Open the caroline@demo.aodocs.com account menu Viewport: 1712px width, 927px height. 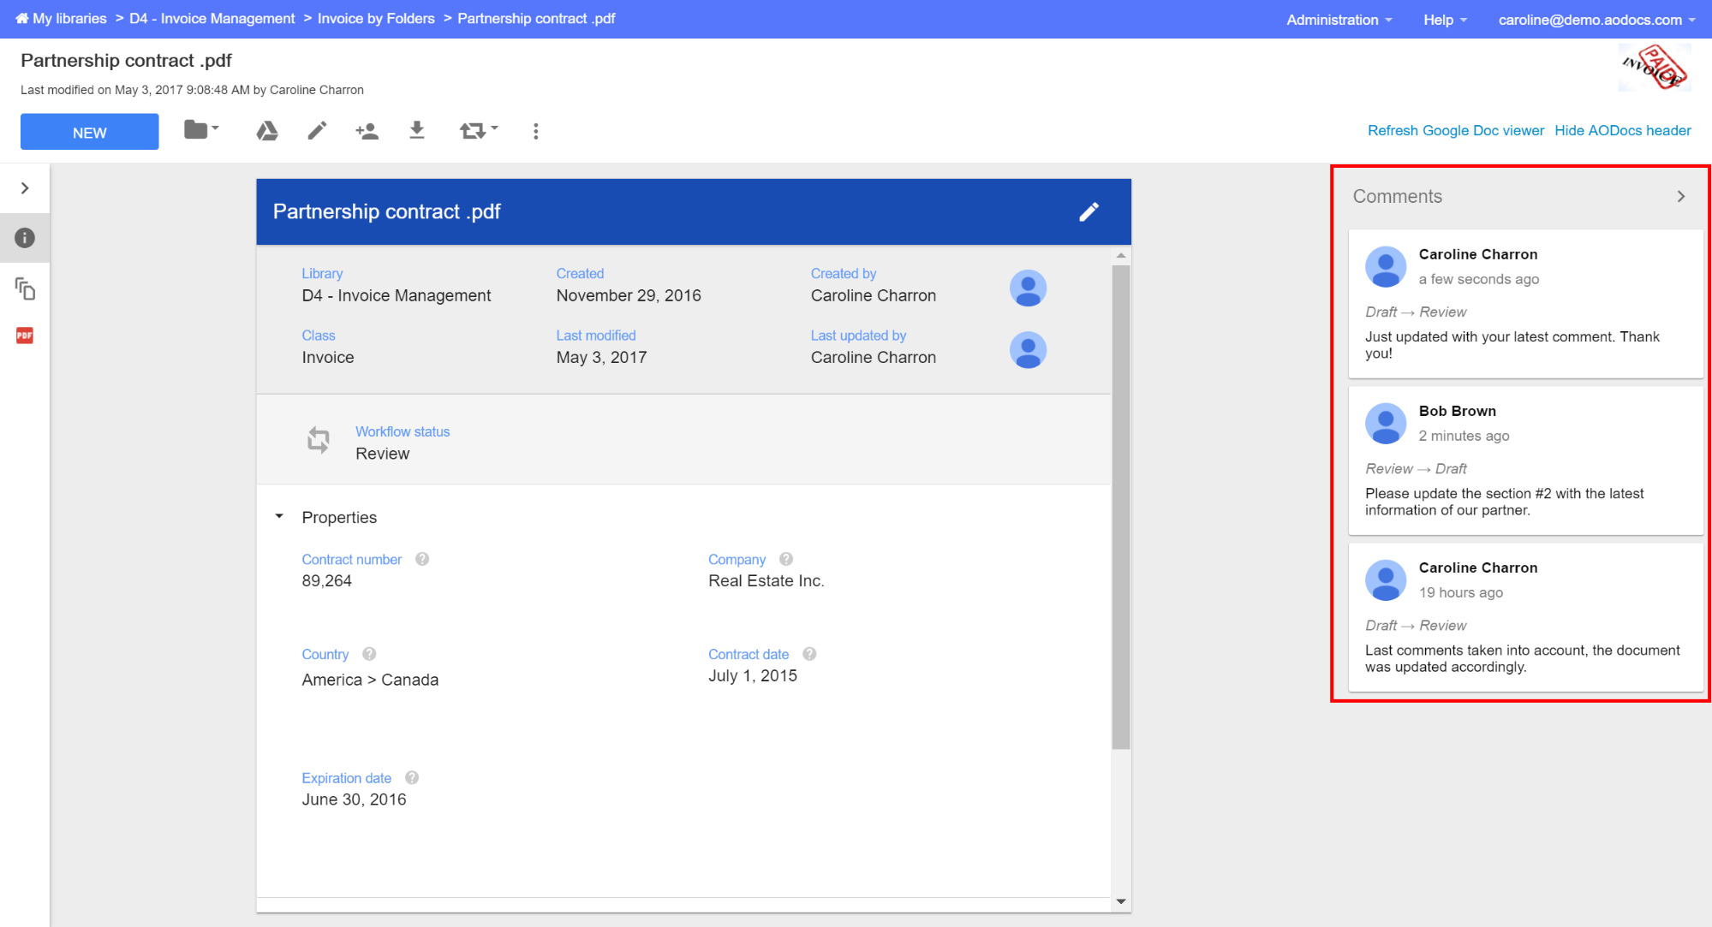[1596, 20]
